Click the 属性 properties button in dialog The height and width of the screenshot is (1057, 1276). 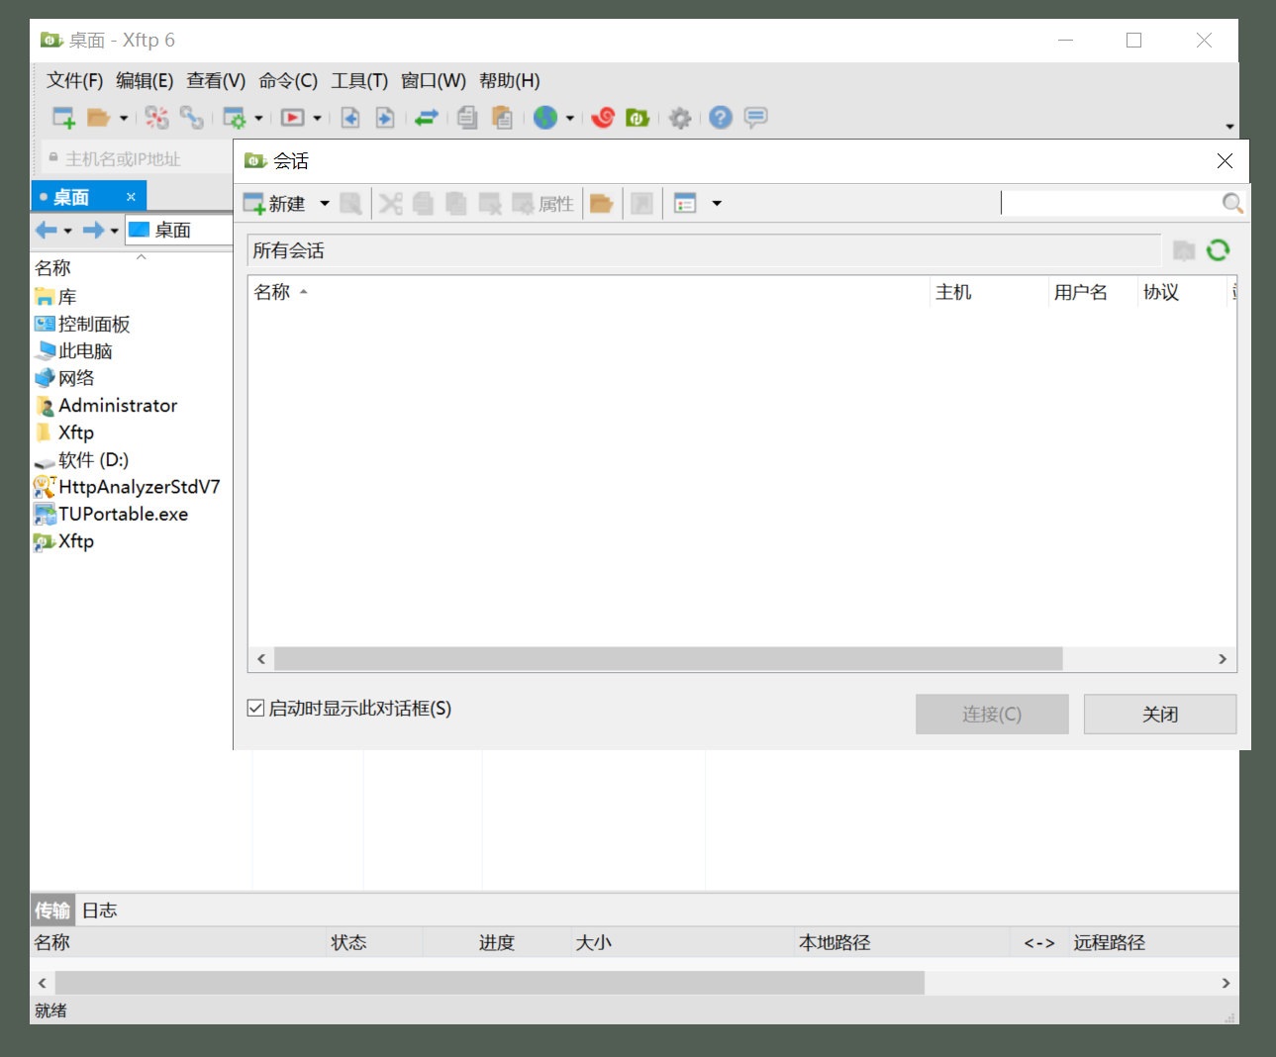coord(543,203)
